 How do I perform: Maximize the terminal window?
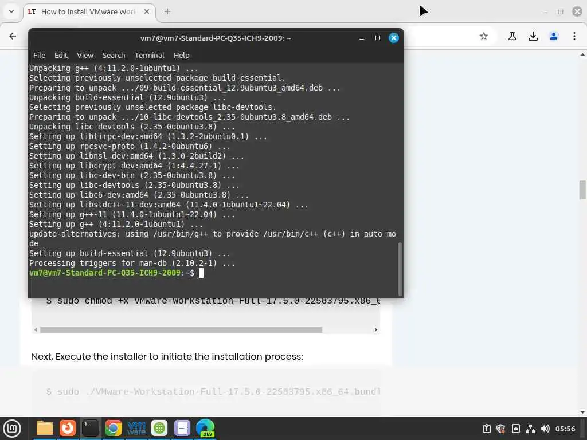click(x=378, y=38)
